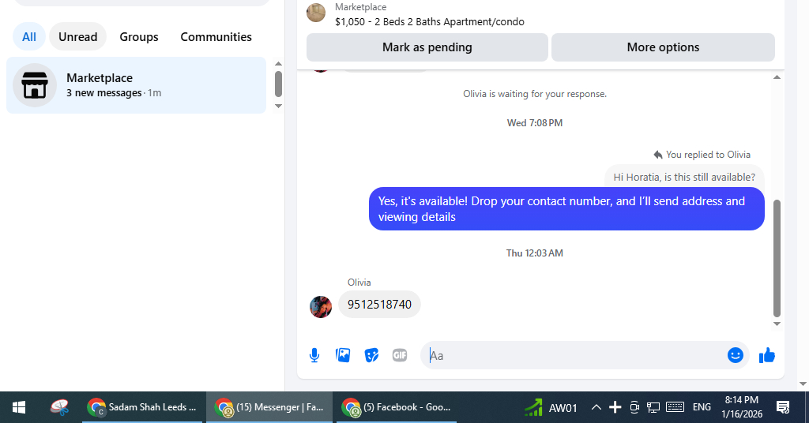Attach a photo using image icon

pos(343,355)
